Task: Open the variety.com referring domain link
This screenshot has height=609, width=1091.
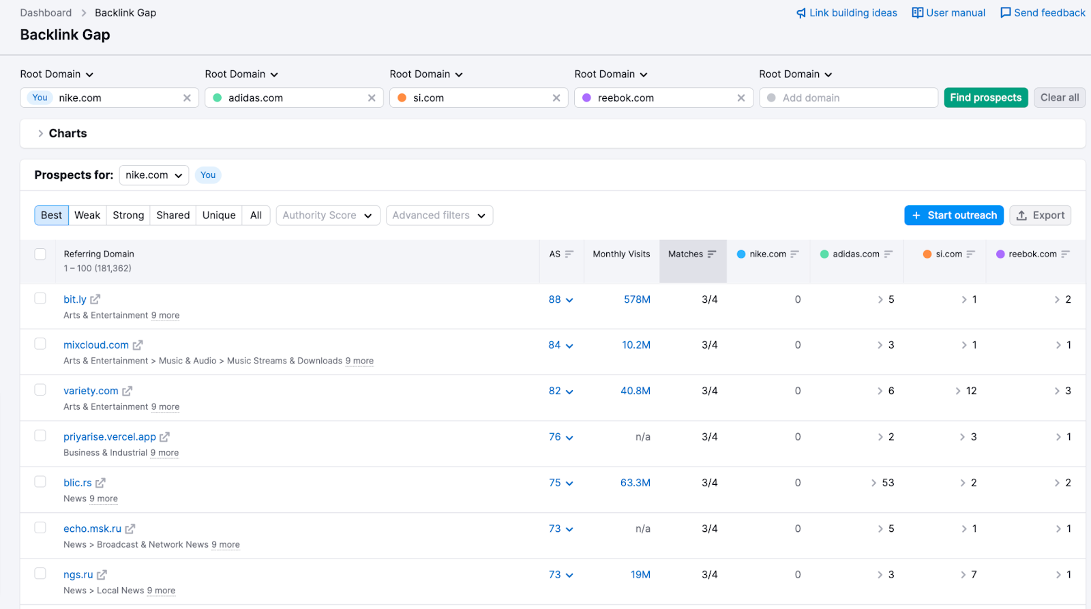Action: click(91, 391)
